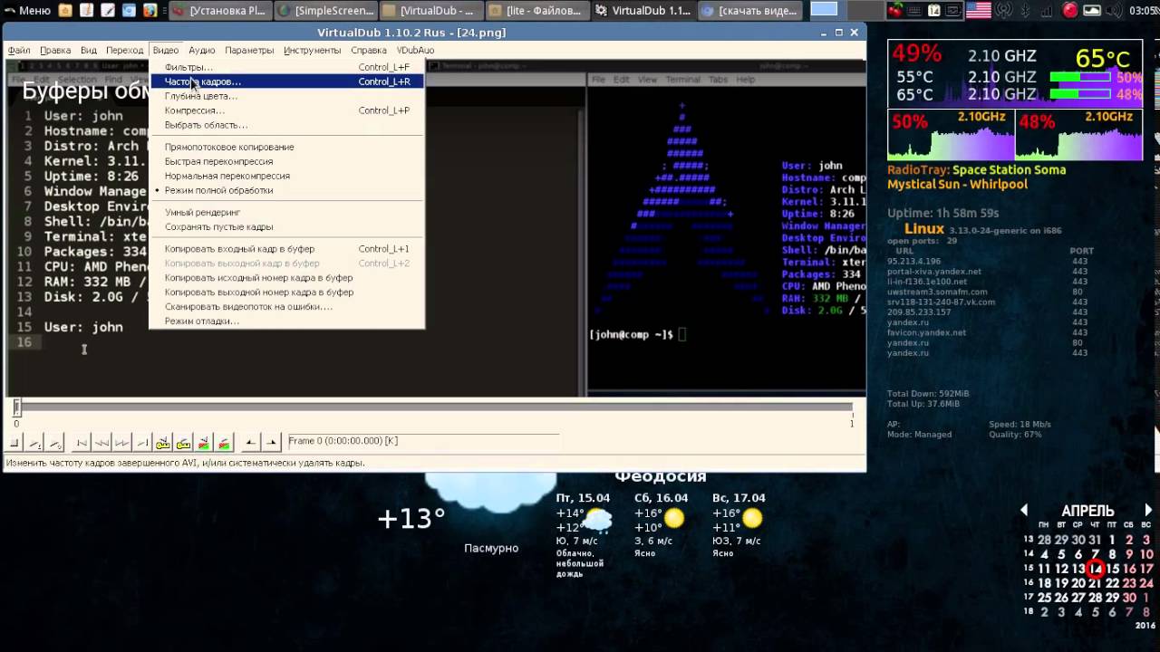Open the Аудио menu

point(201,50)
